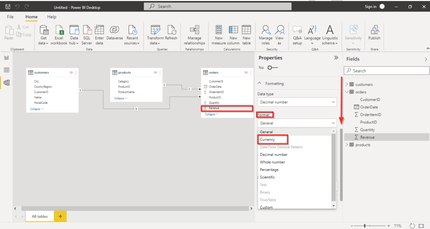Select the All tables tab
The image size is (430, 229).
coord(40,216)
